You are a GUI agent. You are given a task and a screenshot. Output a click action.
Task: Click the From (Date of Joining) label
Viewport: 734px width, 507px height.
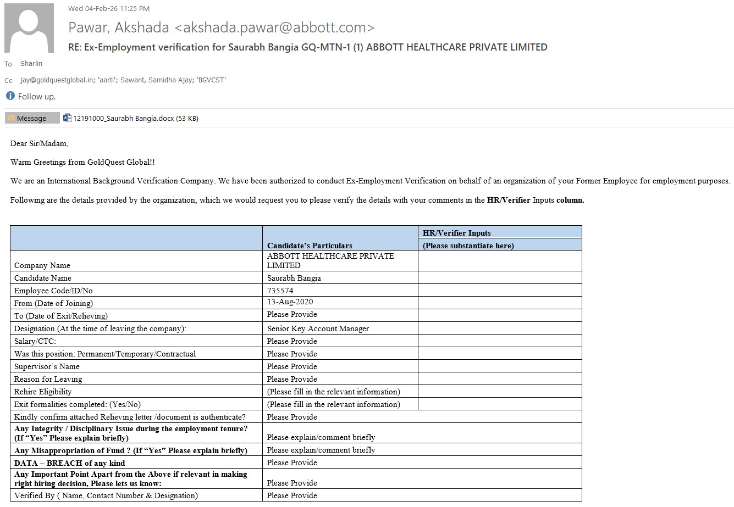coord(54,303)
